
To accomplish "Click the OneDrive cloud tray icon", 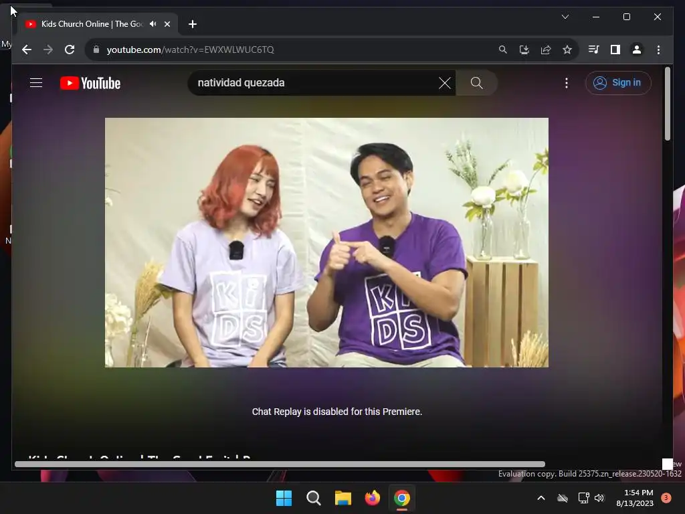I will coord(562,498).
